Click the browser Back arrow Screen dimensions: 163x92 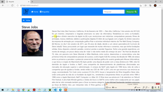click(x=3, y=5)
